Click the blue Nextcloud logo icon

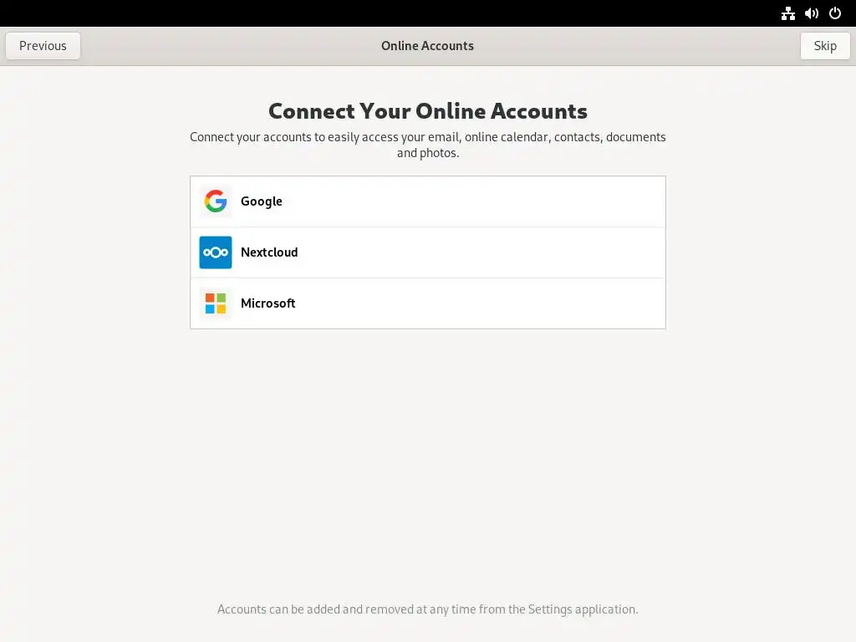click(x=216, y=252)
